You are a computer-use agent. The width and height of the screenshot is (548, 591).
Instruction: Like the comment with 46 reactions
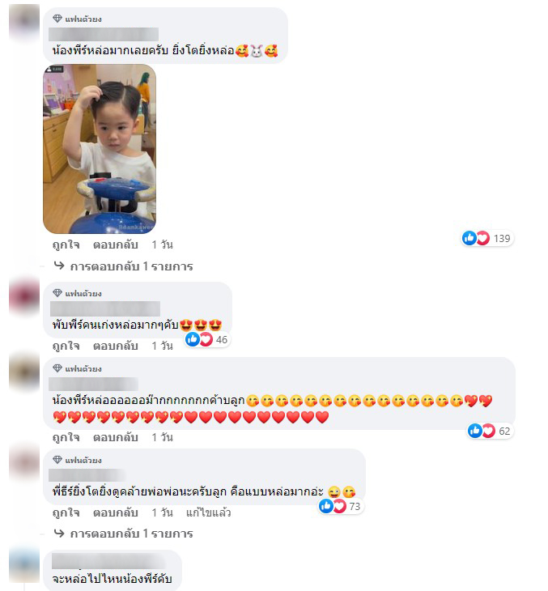click(66, 346)
